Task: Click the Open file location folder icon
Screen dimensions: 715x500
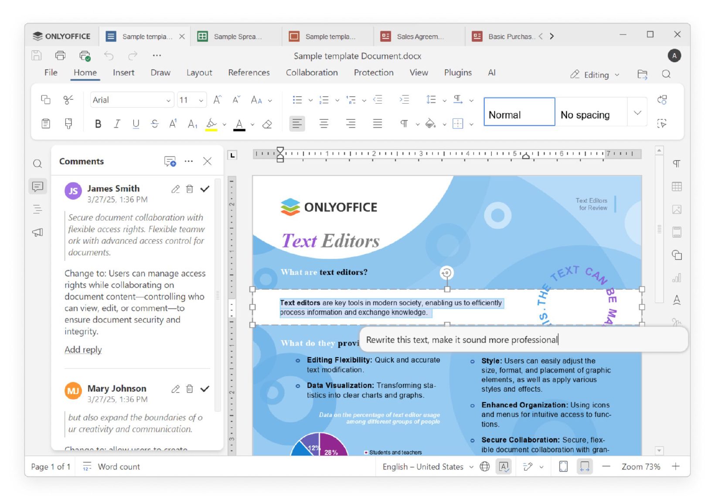Action: click(x=643, y=74)
